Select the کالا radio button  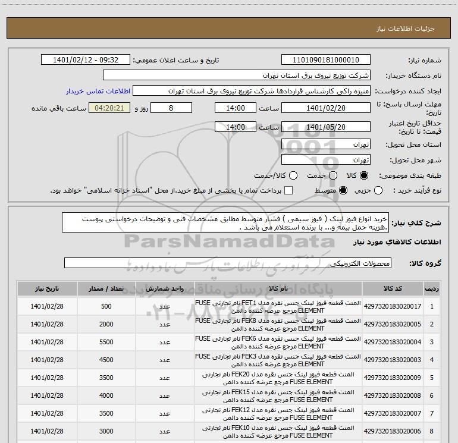pos(364,175)
